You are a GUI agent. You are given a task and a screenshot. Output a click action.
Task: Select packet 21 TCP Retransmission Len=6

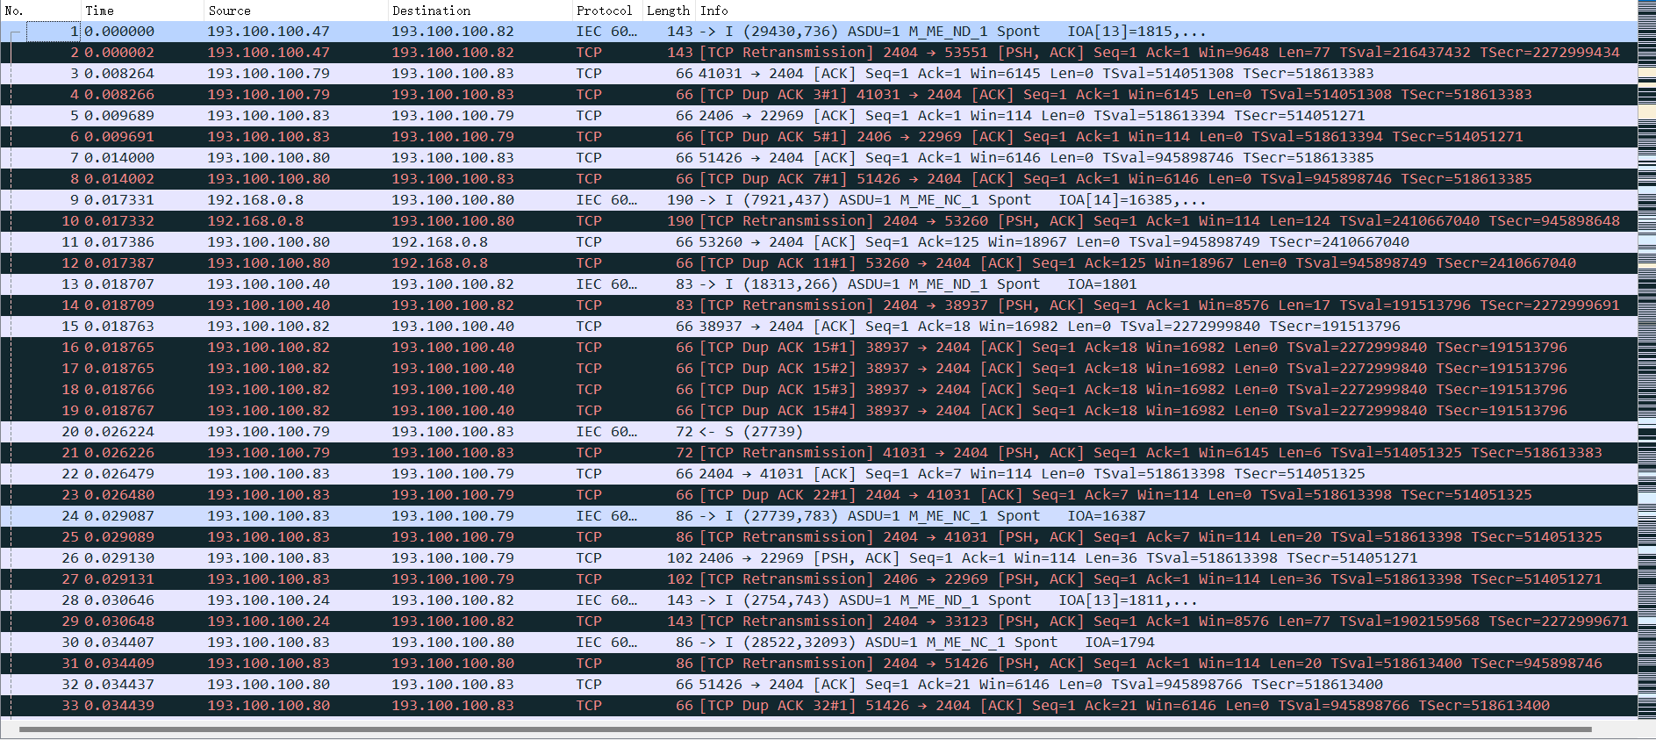point(819,453)
